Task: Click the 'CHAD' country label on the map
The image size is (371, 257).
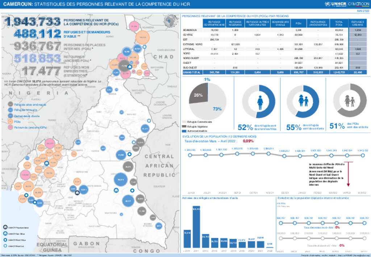Action: point(163,57)
